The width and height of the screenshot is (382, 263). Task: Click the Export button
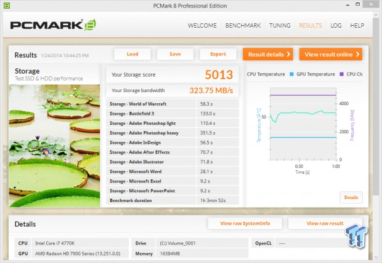tap(218, 54)
